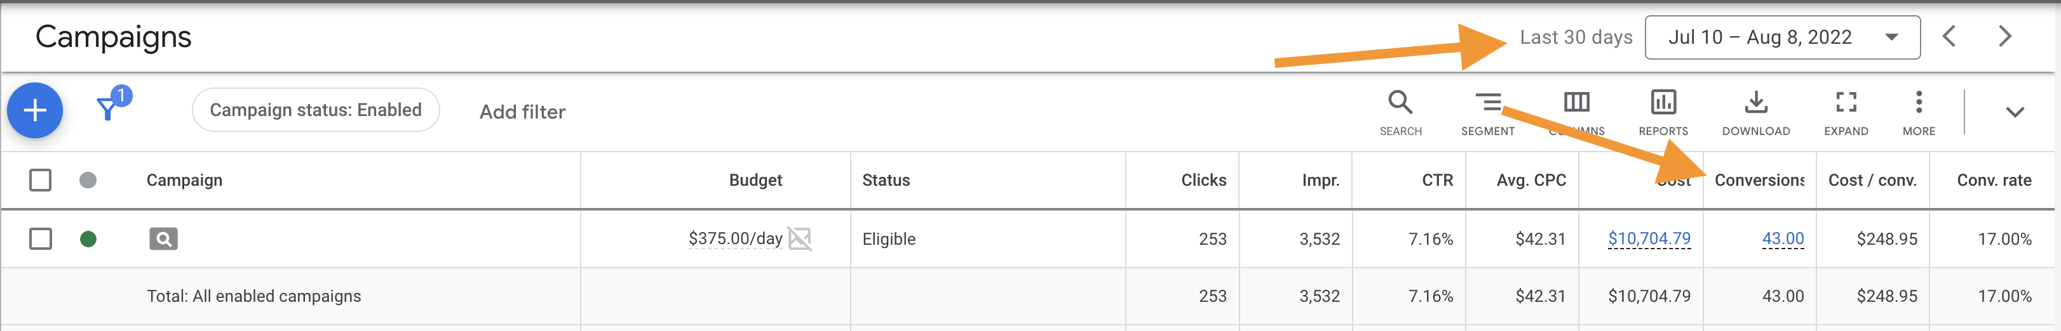The image size is (2061, 331).
Task: Click the shared budget icon beside $375.00/day
Action: tap(799, 238)
